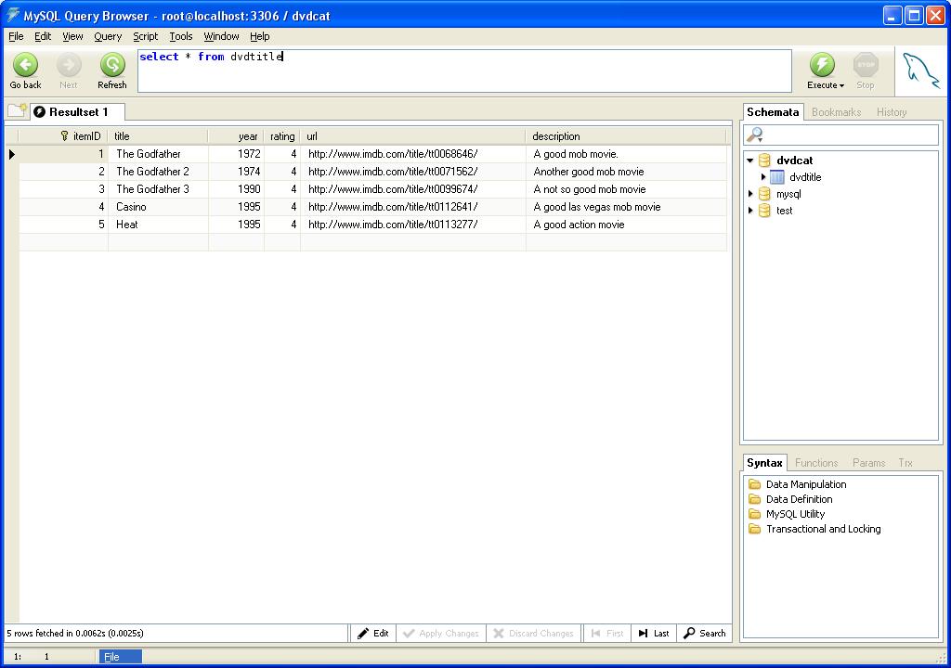
Task: Jump to the Last row button
Action: pyautogui.click(x=654, y=634)
